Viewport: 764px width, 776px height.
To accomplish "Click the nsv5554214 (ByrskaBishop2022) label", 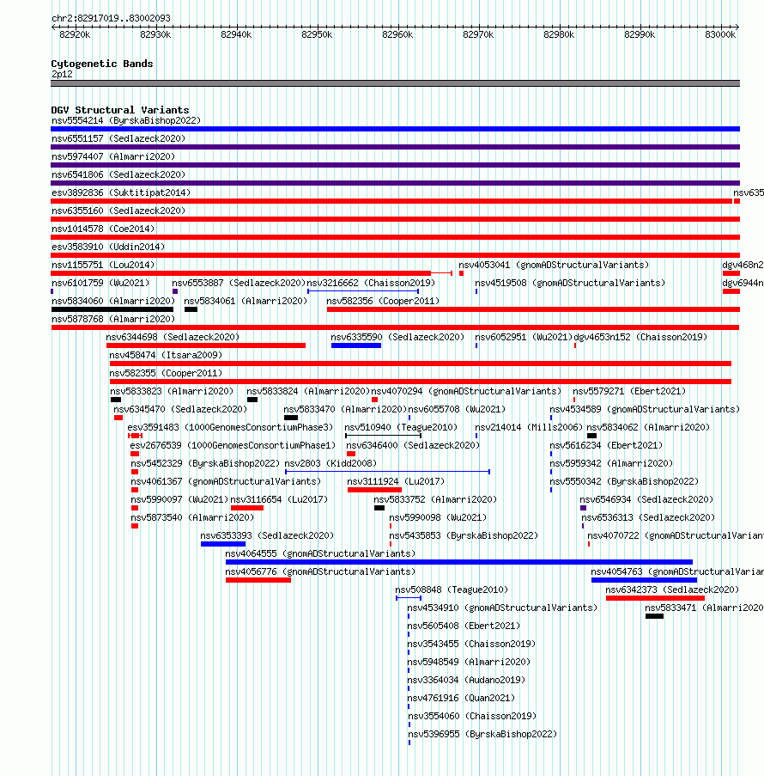I will coord(126,121).
